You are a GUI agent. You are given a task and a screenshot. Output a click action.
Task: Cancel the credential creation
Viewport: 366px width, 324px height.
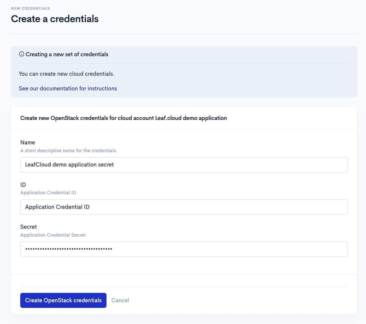pos(120,300)
